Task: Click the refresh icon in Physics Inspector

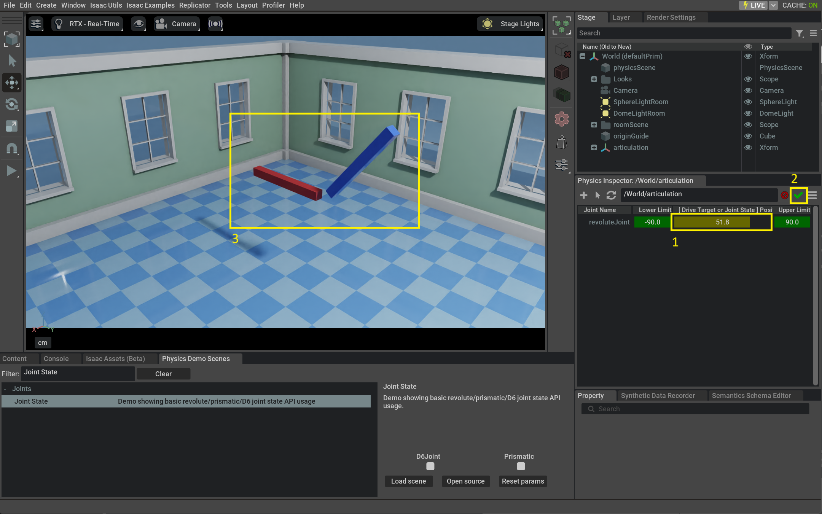Action: tap(611, 195)
